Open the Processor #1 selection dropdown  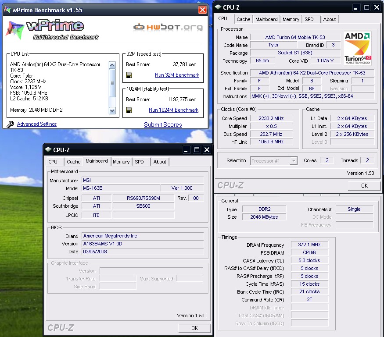pyautogui.click(x=294, y=161)
